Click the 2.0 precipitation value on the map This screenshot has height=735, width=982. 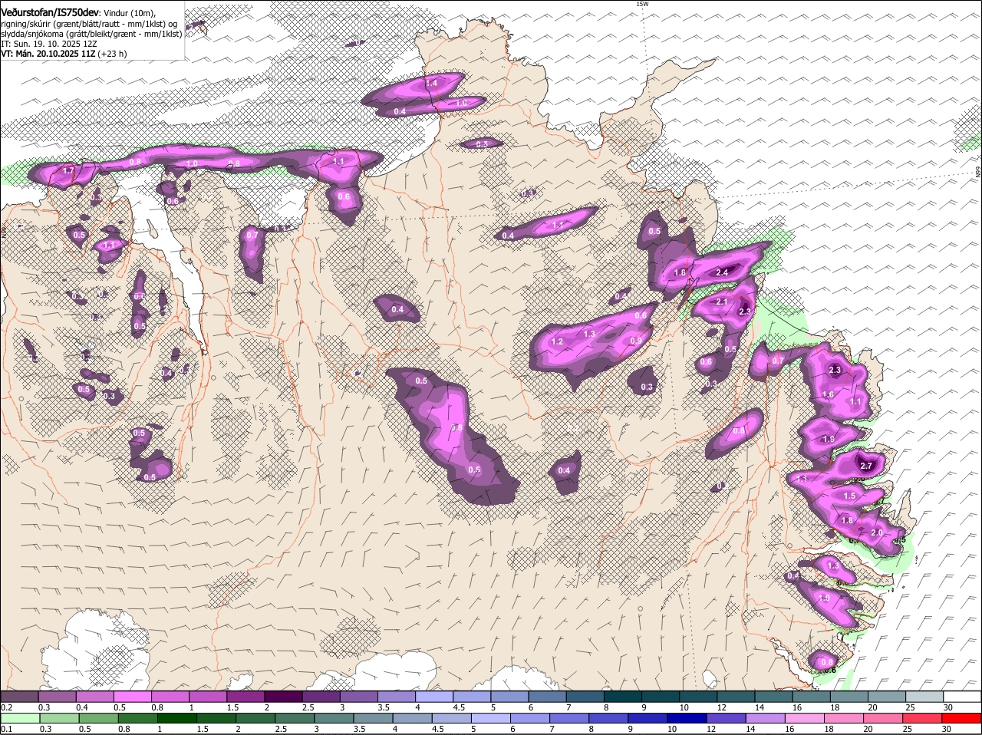[878, 532]
